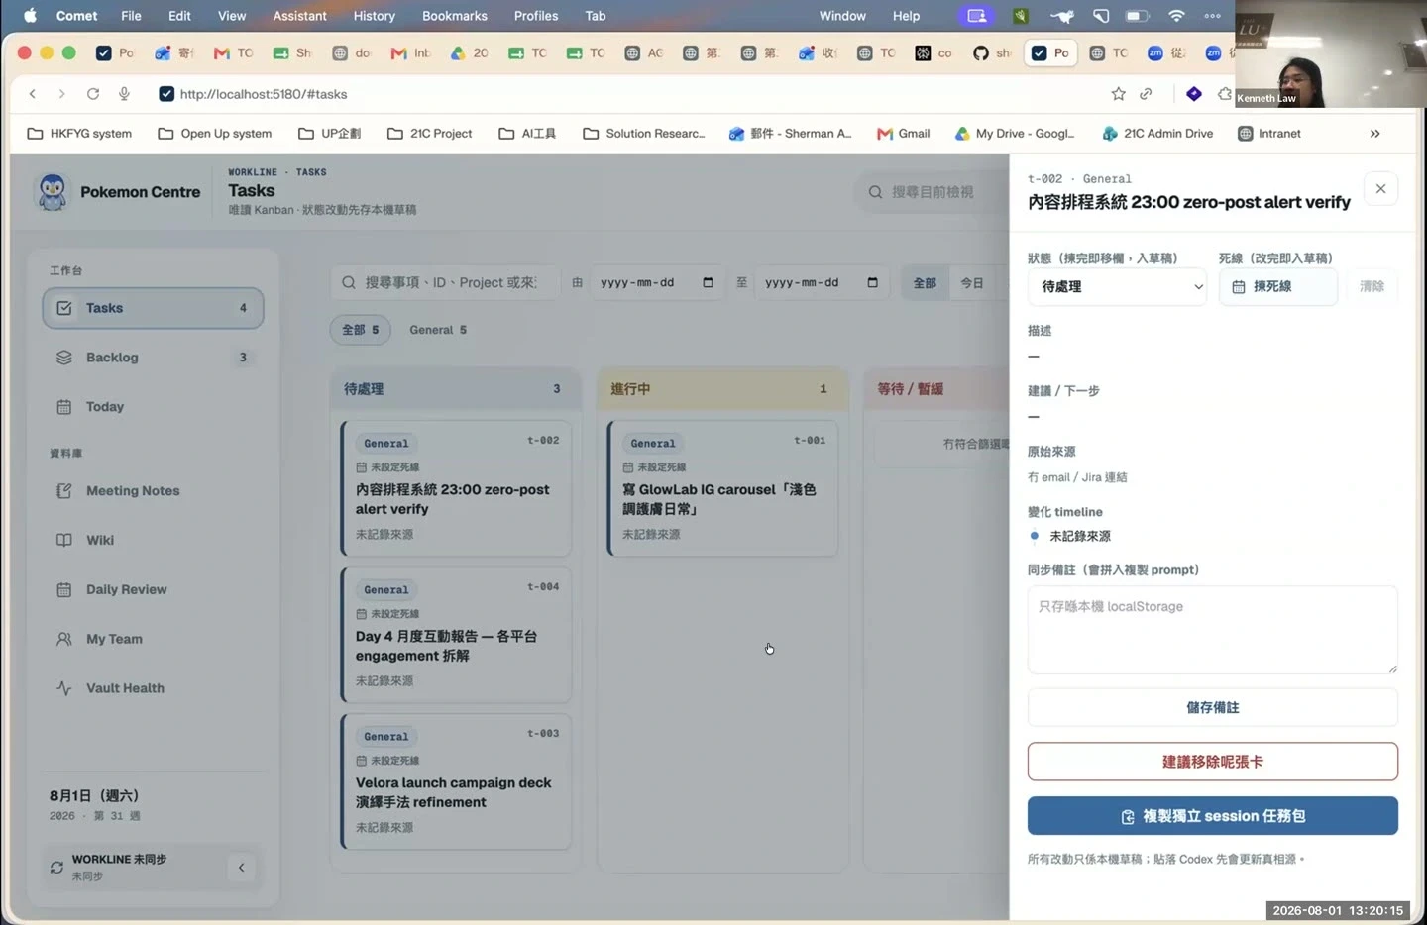1427x925 pixels.
Task: Bookmark this page with the star icon
Action: click(x=1118, y=94)
